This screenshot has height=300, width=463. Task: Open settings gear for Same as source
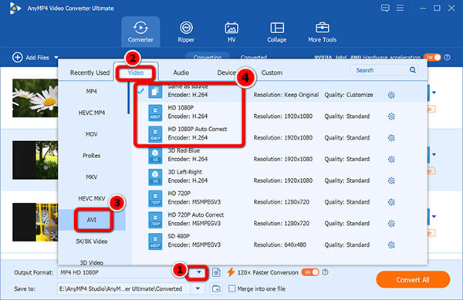(391, 95)
